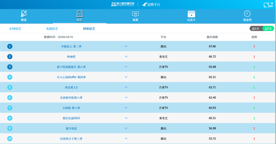This screenshot has height=144, width=276.
Task: Expand details for 半熟恋人 第二季
Action: click(126, 46)
